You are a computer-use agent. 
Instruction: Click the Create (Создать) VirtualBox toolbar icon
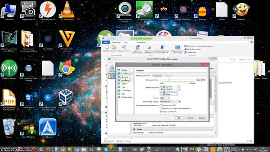tap(112, 68)
